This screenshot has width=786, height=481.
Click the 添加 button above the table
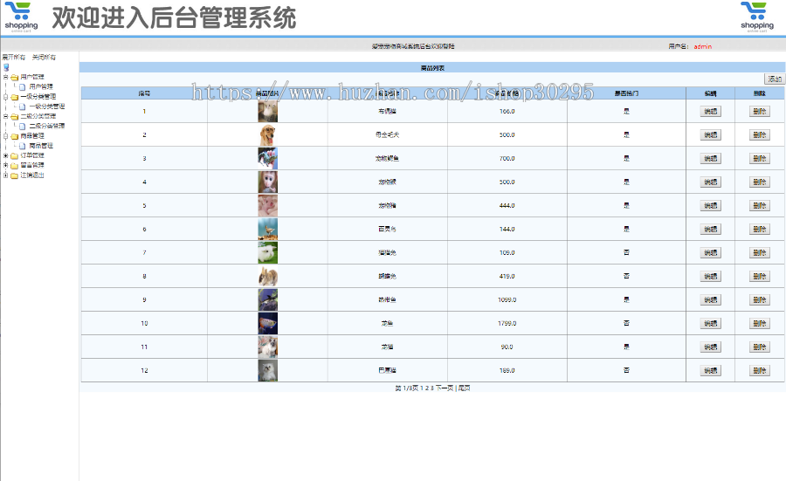point(775,79)
